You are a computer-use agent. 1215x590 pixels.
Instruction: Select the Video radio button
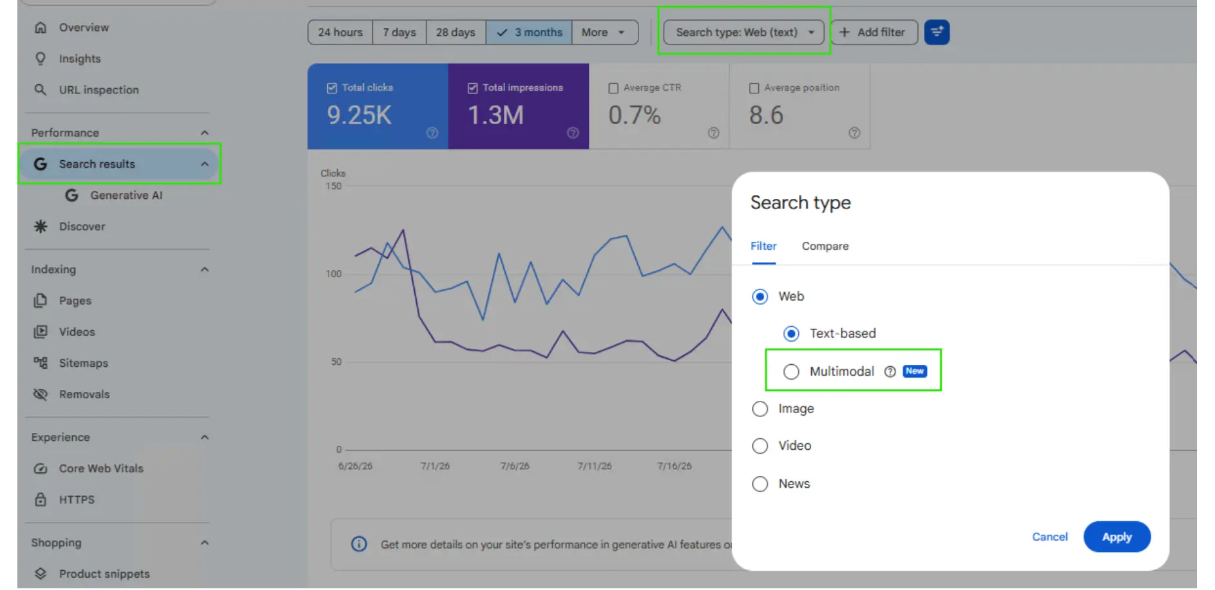(760, 446)
